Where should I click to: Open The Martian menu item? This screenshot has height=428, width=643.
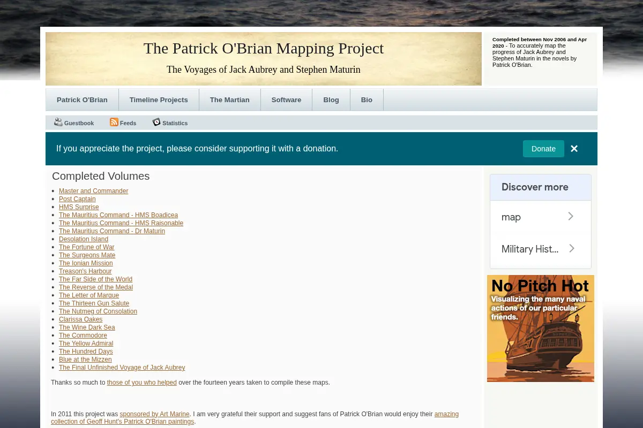tap(229, 100)
